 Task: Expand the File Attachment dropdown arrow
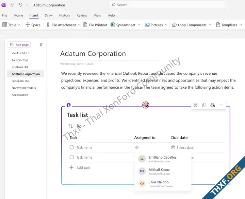click(x=79, y=25)
